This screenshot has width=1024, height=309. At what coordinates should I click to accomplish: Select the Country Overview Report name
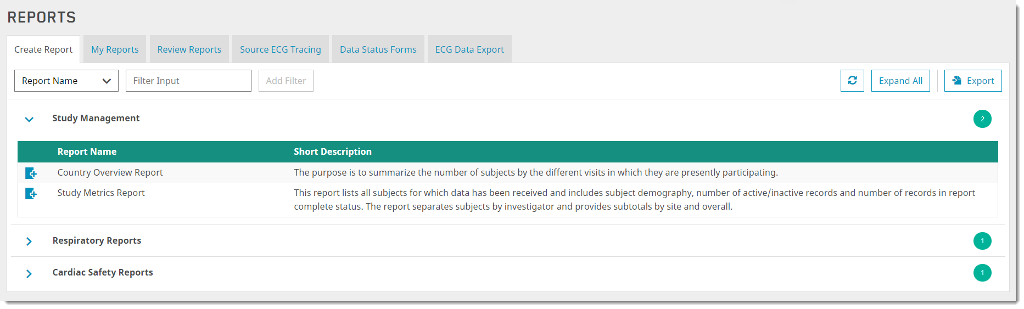click(110, 172)
